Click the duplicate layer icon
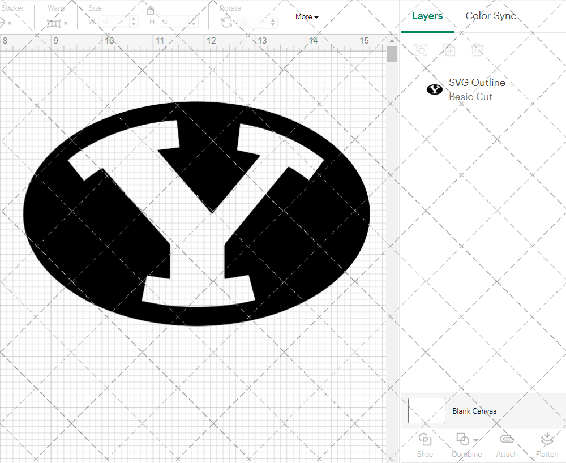 [x=449, y=50]
